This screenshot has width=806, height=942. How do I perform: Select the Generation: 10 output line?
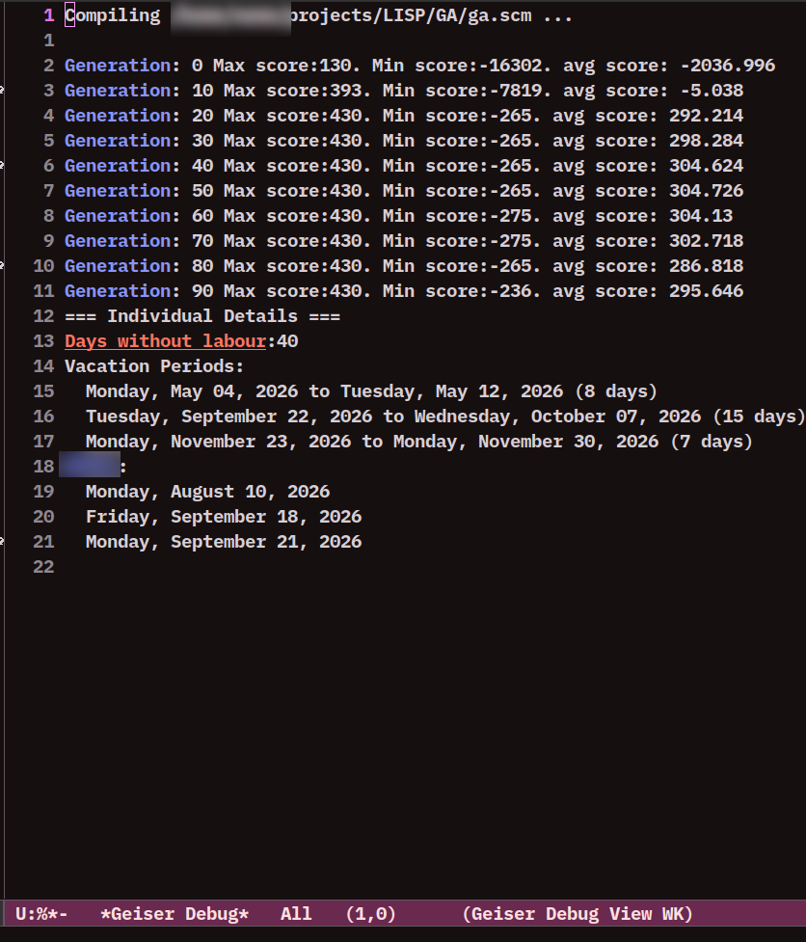[404, 91]
